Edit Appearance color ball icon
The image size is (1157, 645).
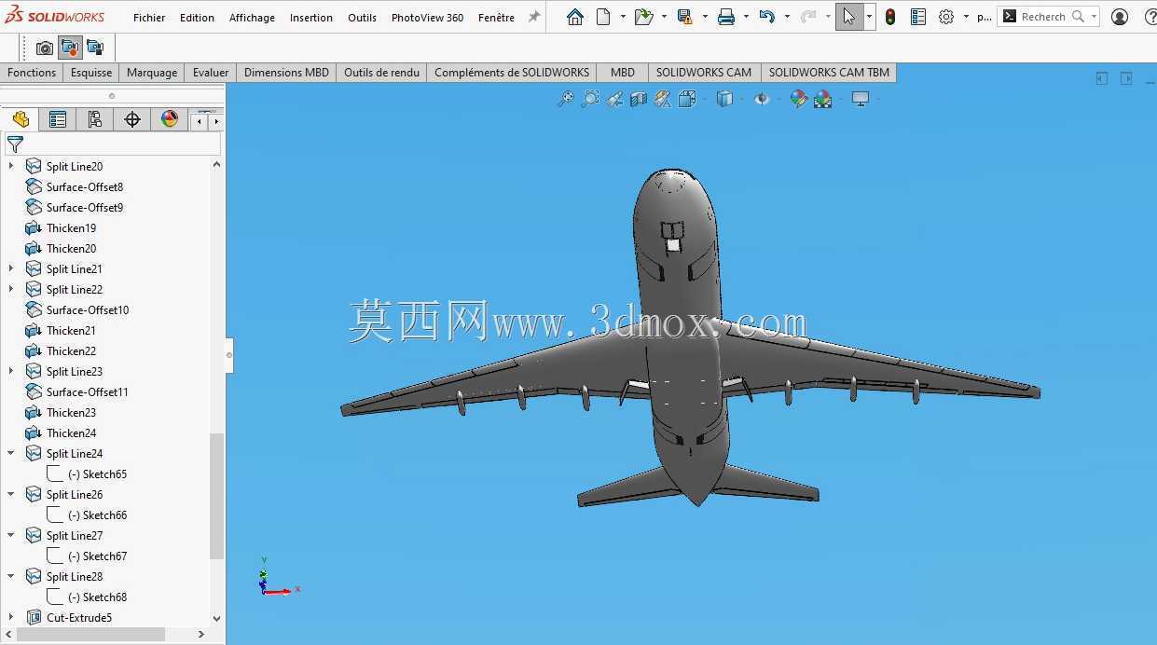click(799, 99)
